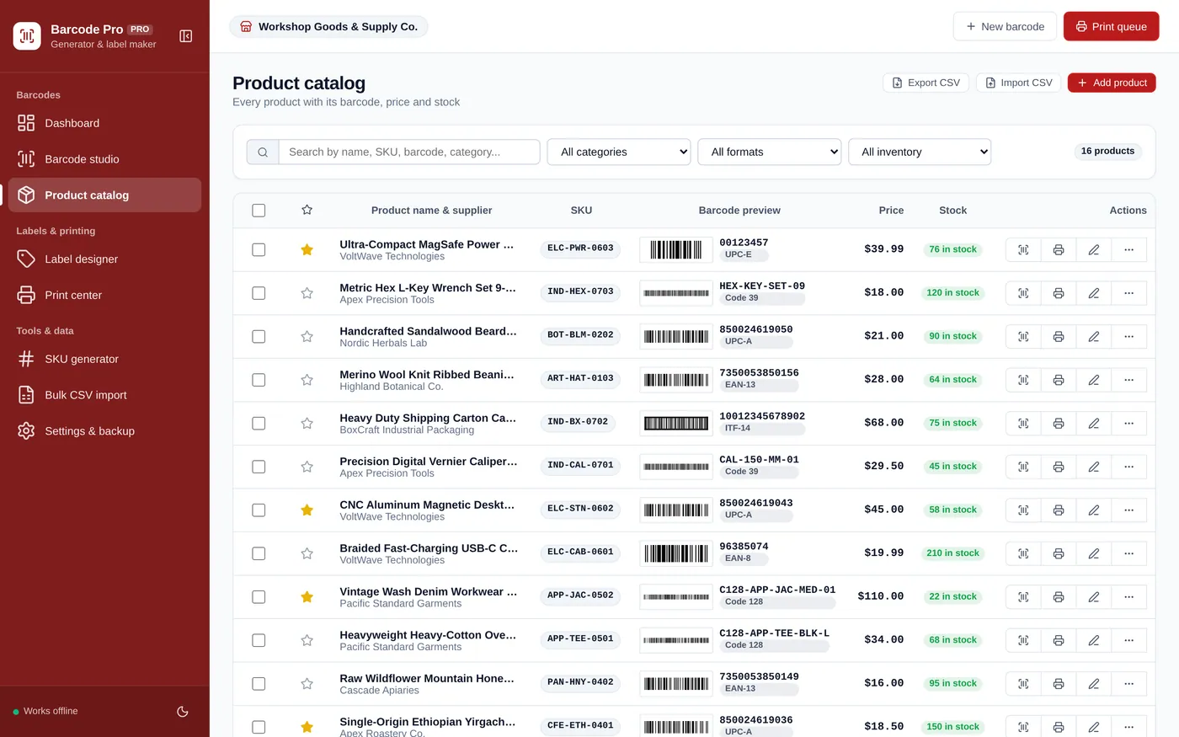1179x737 pixels.
Task: Unstar Vintage Wash Denim Workwear product
Action: tap(307, 596)
